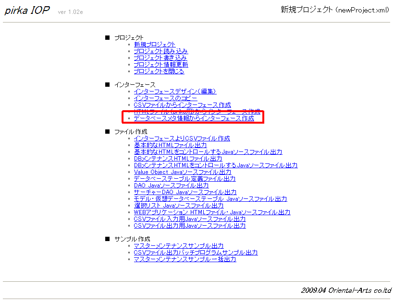This screenshot has width=394, height=300.
Task: Open DBメンテナンスHTMLファイル出力
Action: (x=178, y=159)
